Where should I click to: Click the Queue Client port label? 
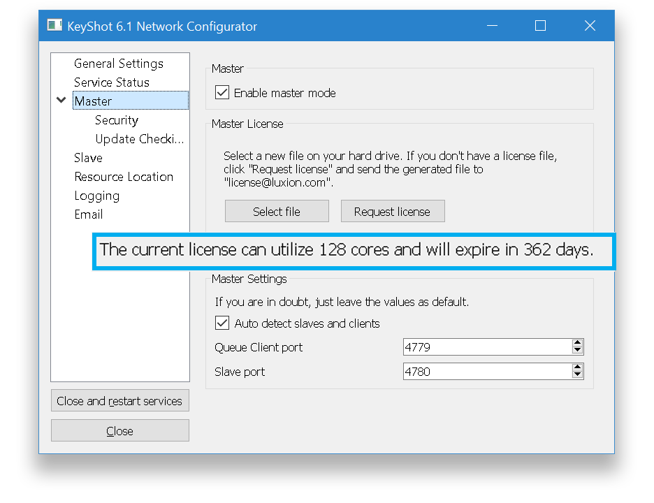[x=259, y=347]
